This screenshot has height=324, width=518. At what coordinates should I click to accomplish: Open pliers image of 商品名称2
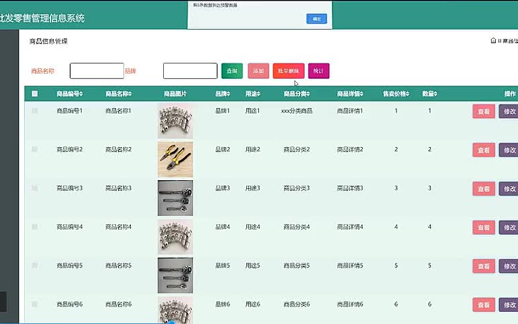point(175,159)
